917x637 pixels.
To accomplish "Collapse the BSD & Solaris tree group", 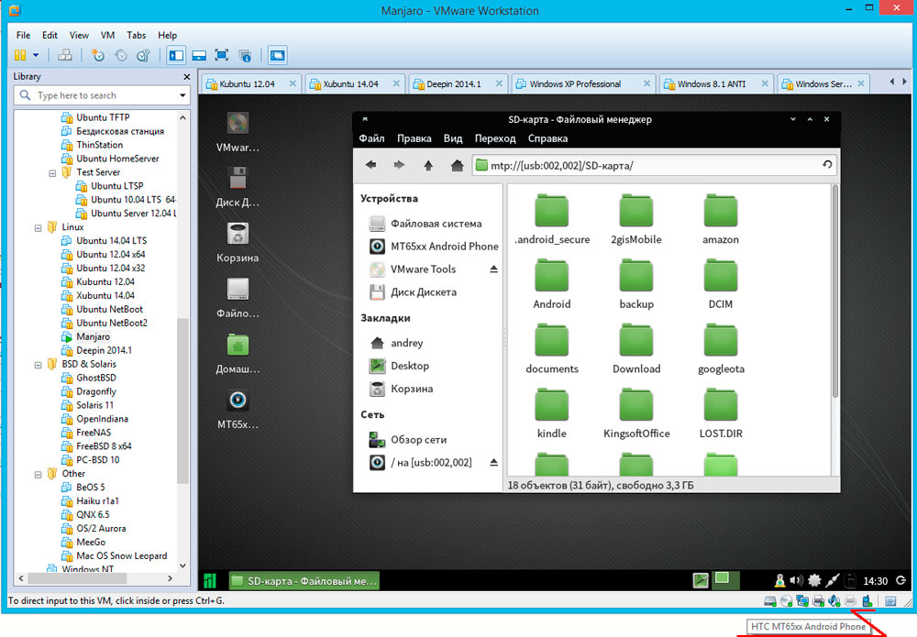I will pos(38,365).
